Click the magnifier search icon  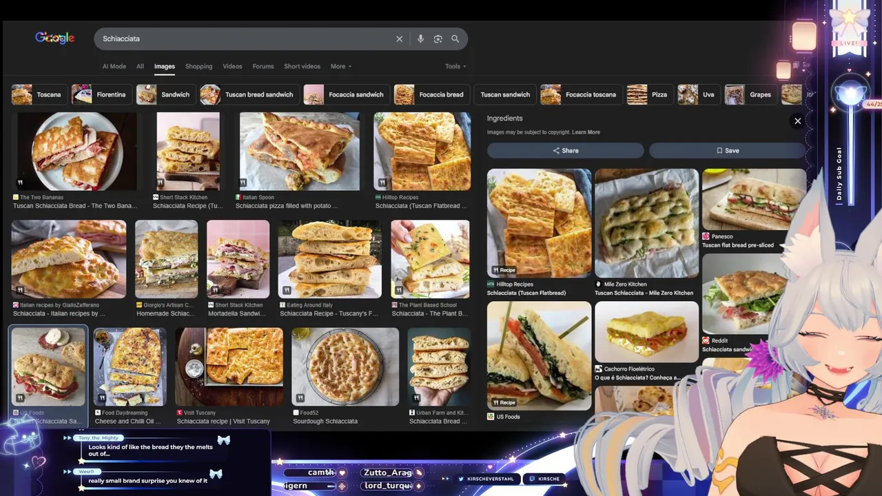[455, 39]
